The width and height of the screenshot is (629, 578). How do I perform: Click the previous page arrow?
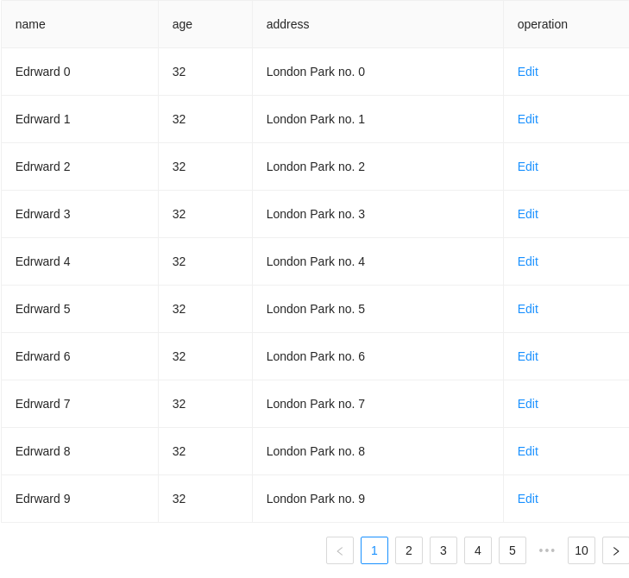click(x=340, y=550)
